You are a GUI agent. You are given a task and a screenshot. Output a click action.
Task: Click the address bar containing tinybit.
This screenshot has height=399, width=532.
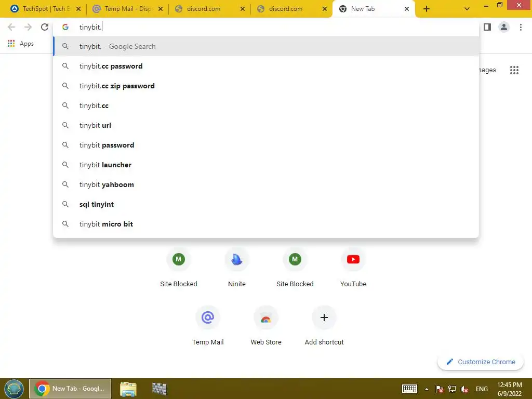click(266, 27)
